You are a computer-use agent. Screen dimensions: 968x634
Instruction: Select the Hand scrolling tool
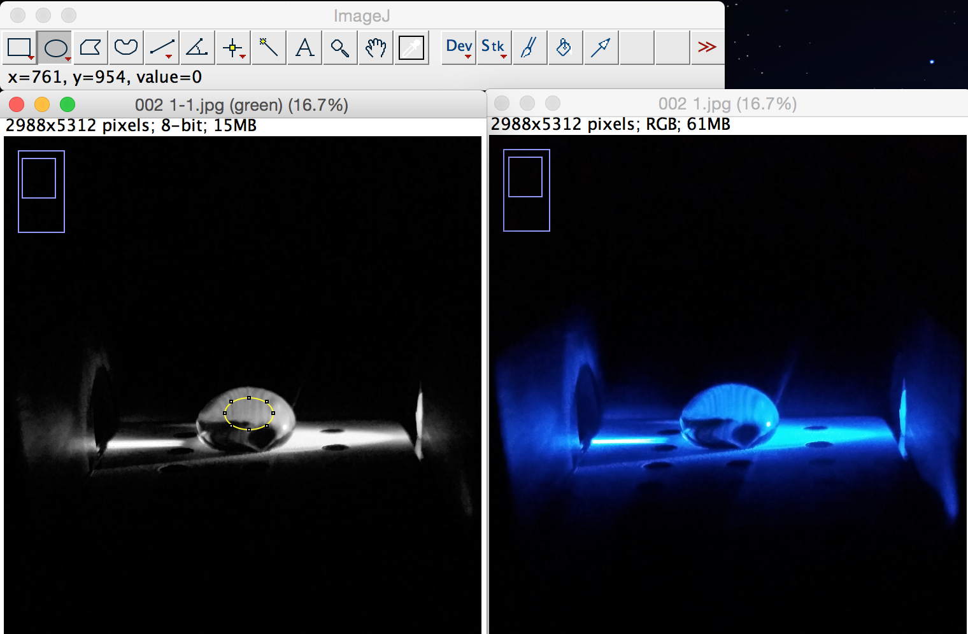point(376,48)
